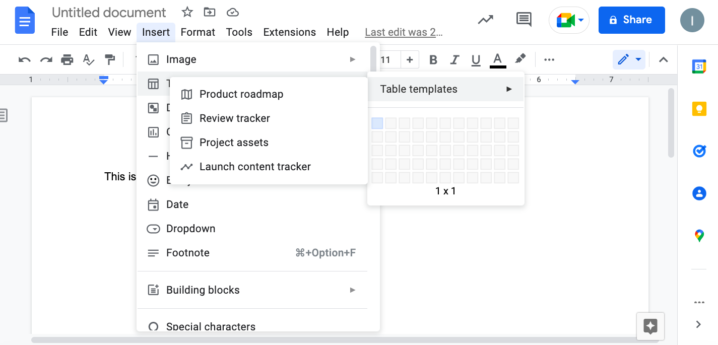The height and width of the screenshot is (345, 718).
Task: Open Google Calendar side panel
Action: pos(699,65)
